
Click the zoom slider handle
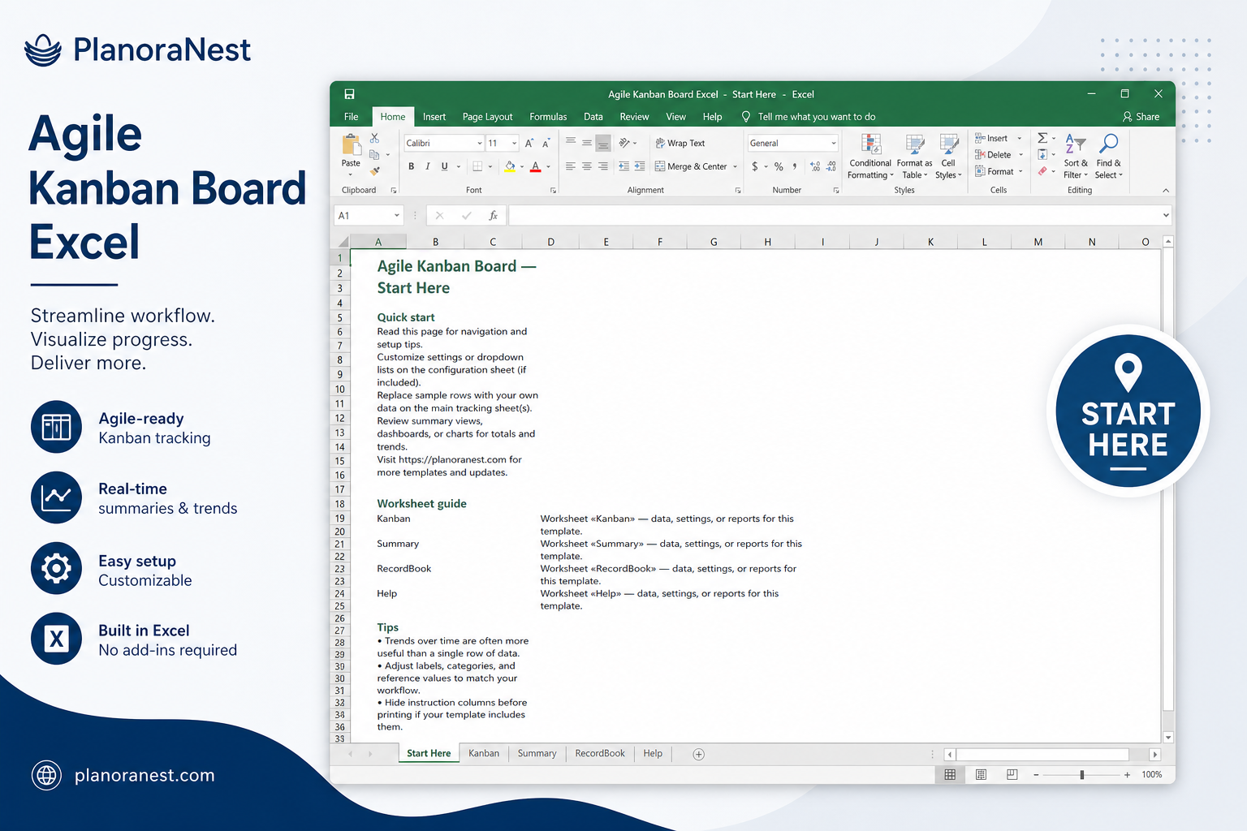coord(1082,775)
